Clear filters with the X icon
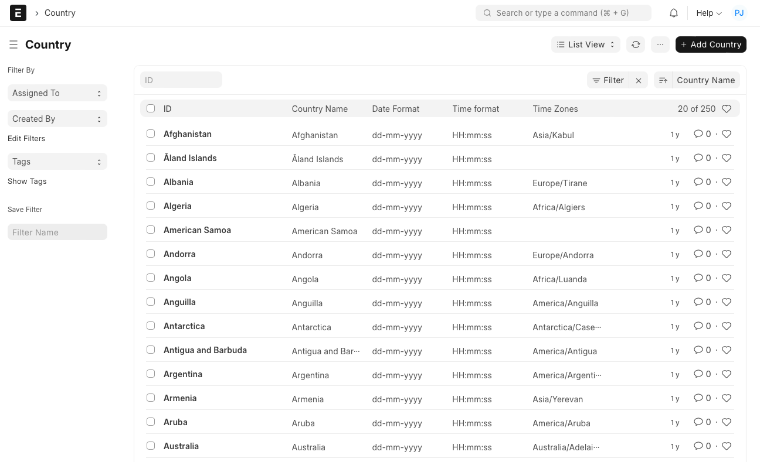Screen dimensions: 760x462 click(638, 80)
